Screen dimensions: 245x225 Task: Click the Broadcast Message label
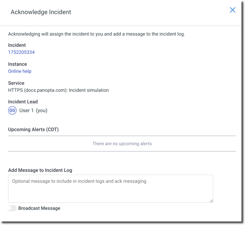39,208
